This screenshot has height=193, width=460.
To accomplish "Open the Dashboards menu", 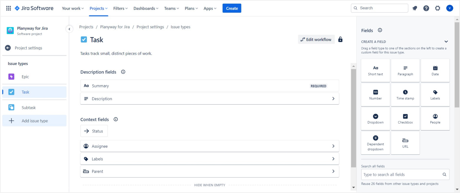I will (x=146, y=8).
